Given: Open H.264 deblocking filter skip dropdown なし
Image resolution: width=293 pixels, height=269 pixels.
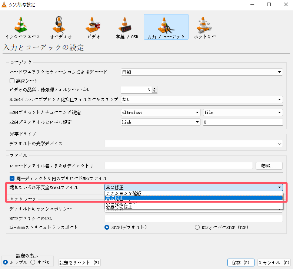Looking at the screenshot, I should coord(202,99).
